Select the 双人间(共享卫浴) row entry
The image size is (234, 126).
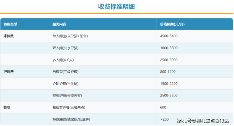click(x=65, y=48)
